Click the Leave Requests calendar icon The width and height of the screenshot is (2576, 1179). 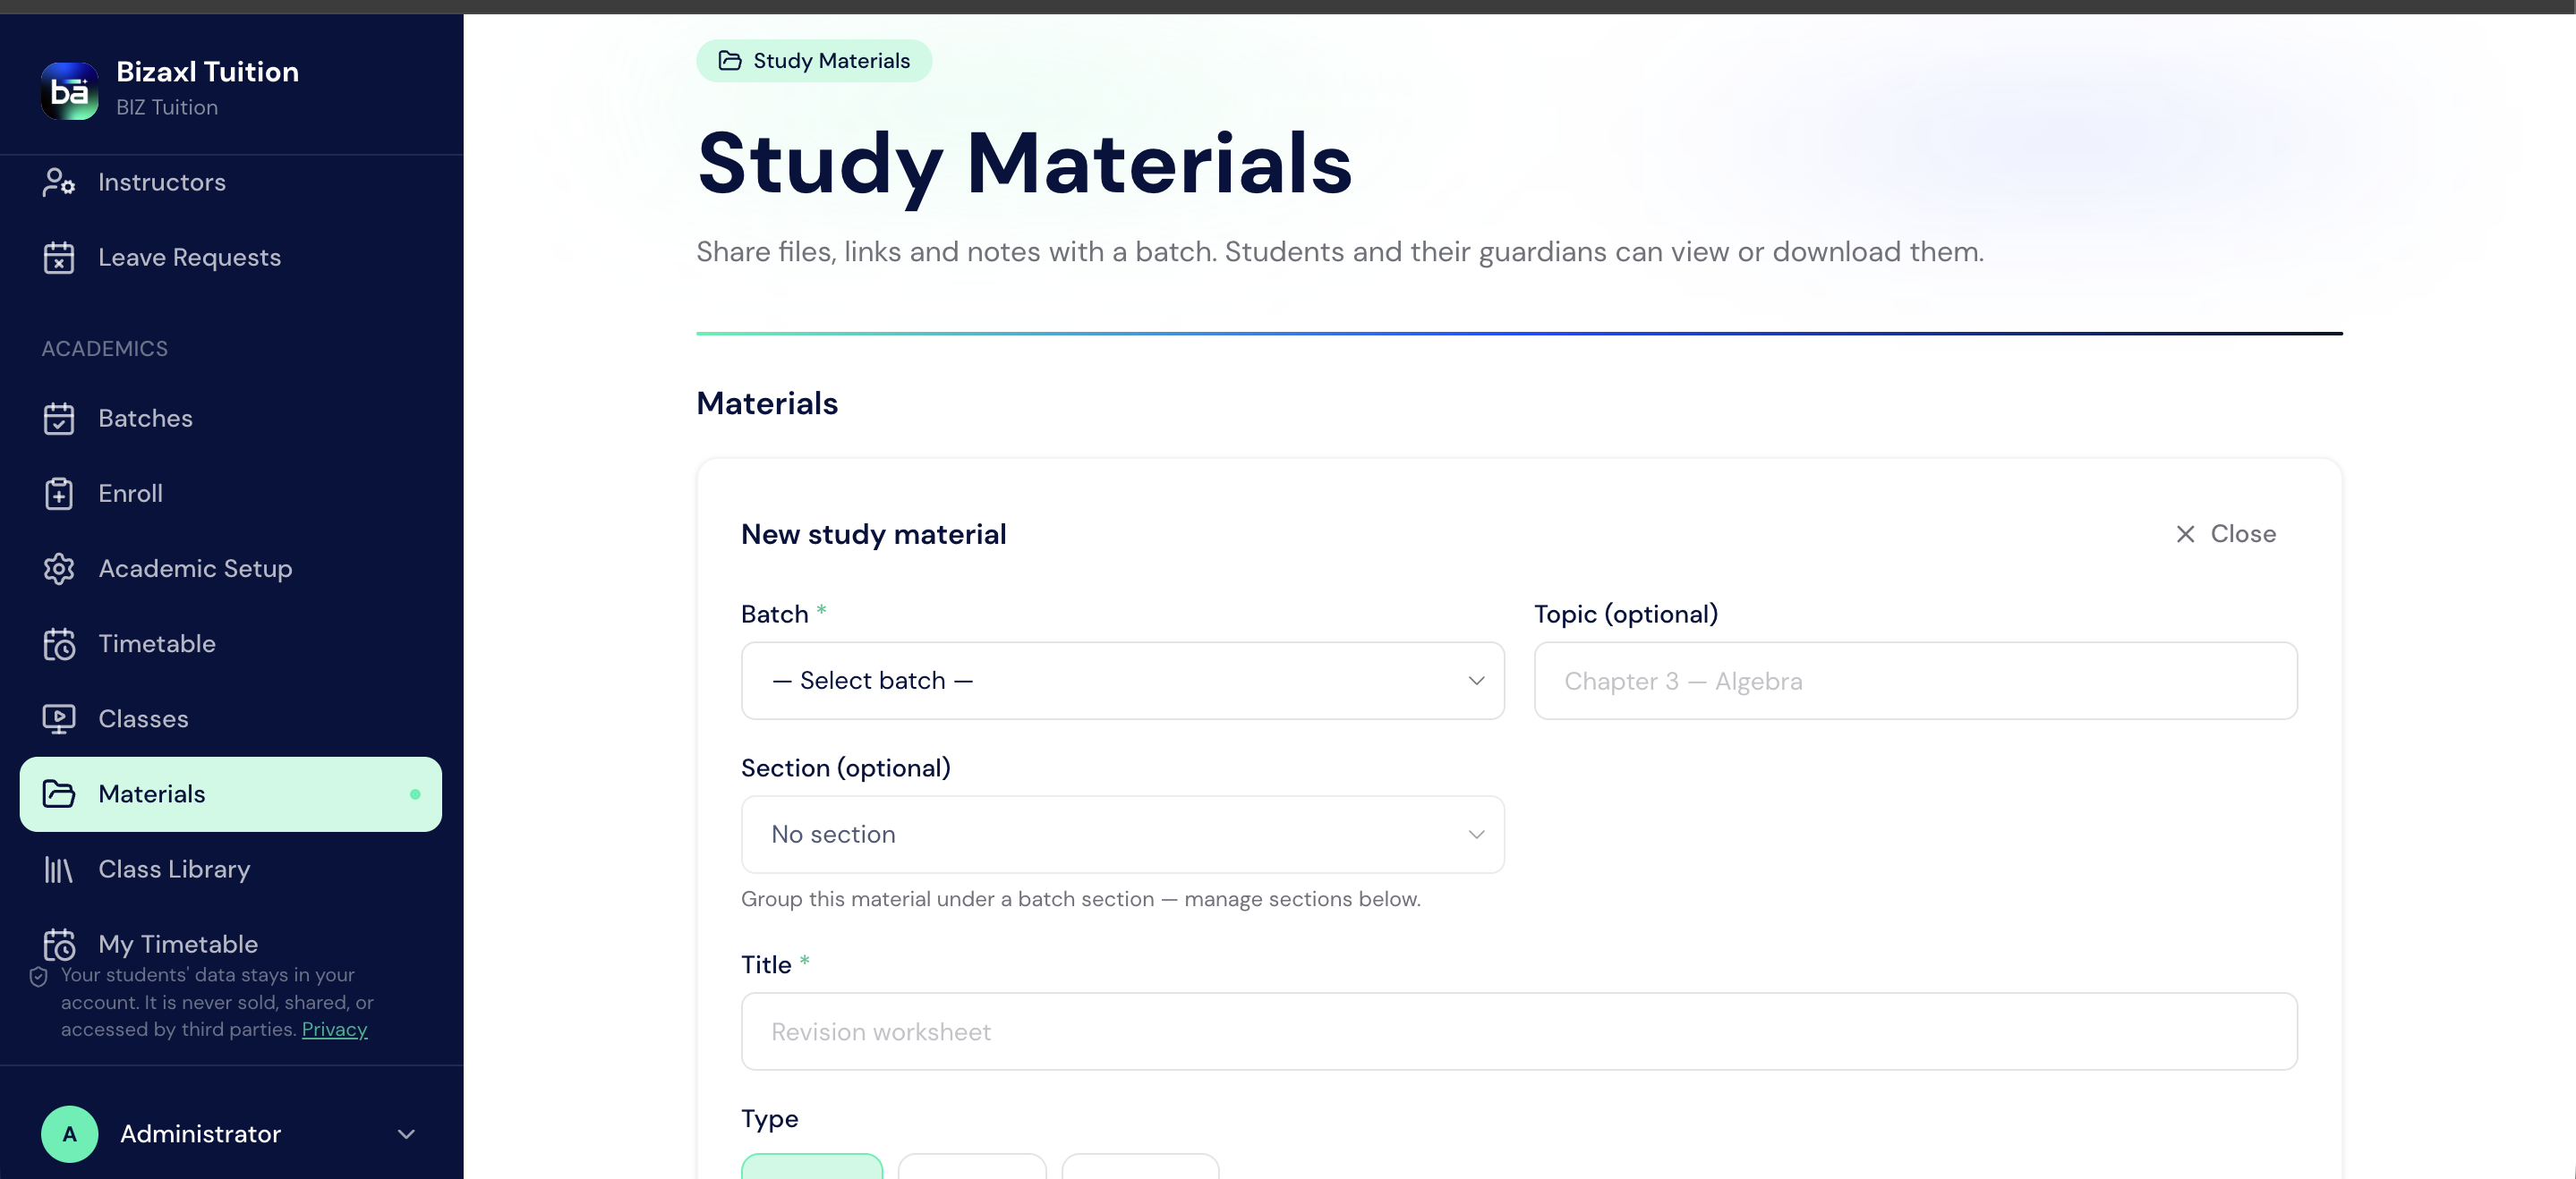click(x=59, y=257)
